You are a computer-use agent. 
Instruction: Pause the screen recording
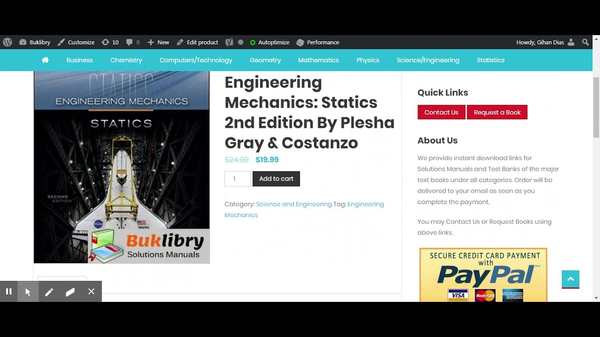8,292
